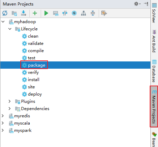Click the gear icon beside clean
The image size is (158, 147).
[24, 36]
